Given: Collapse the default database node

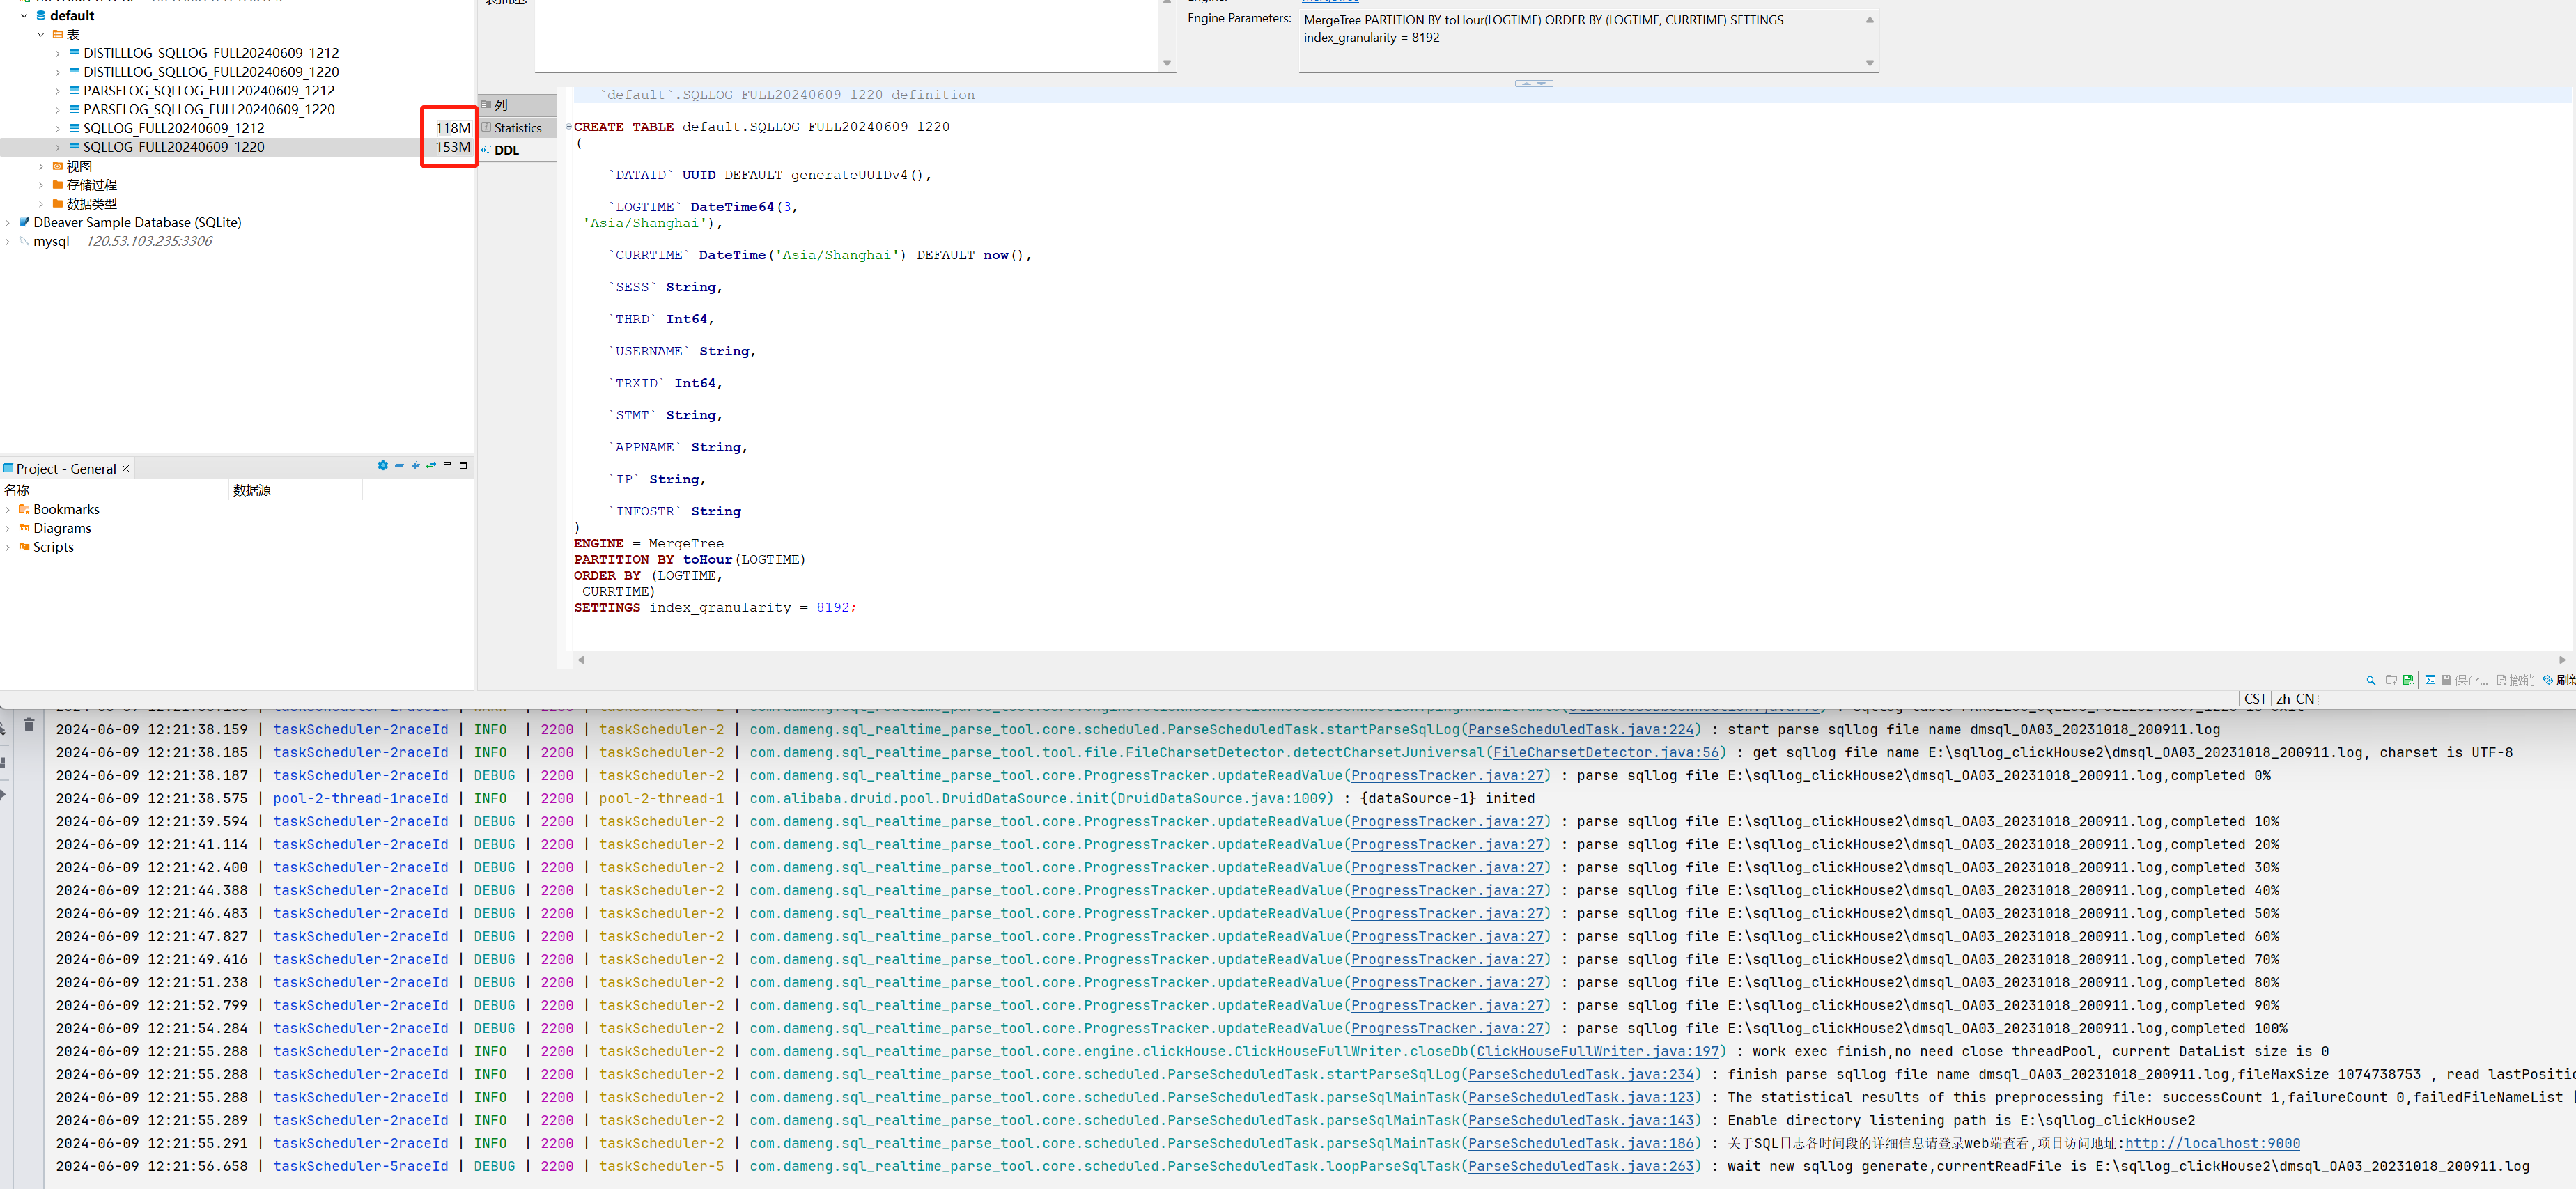Looking at the screenshot, I should (x=24, y=16).
